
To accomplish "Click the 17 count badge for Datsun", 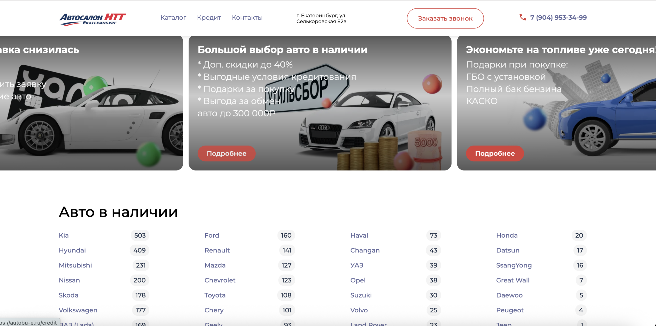I will click(x=580, y=250).
